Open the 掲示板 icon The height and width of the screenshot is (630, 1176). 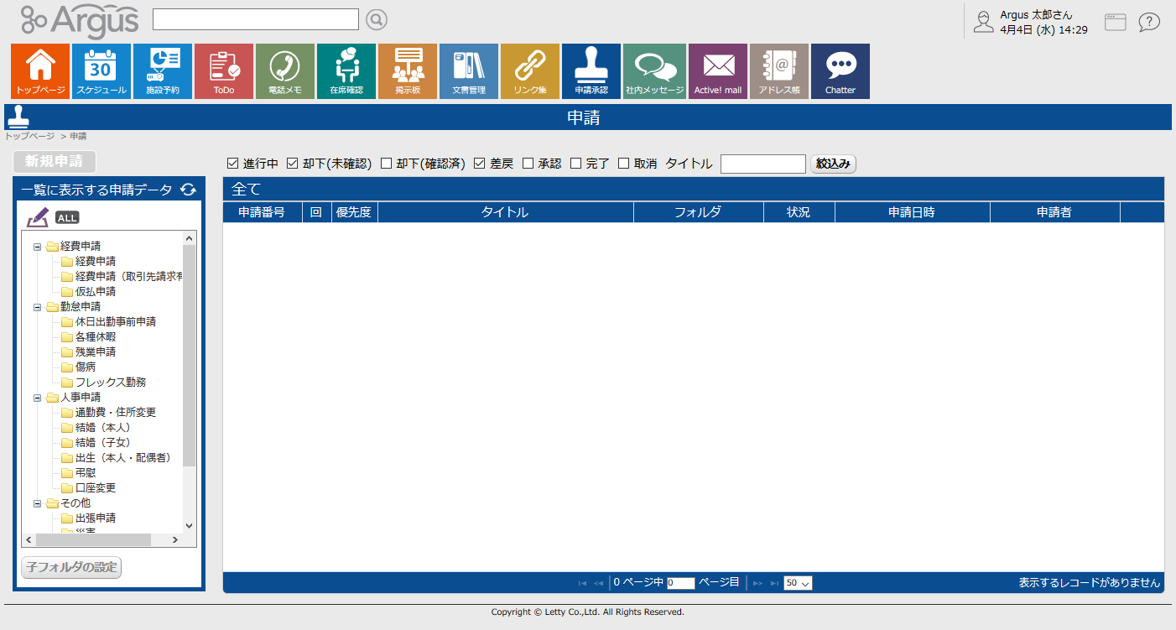(408, 71)
